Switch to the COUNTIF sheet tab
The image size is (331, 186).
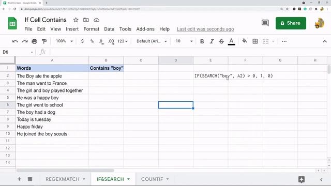coord(152,179)
